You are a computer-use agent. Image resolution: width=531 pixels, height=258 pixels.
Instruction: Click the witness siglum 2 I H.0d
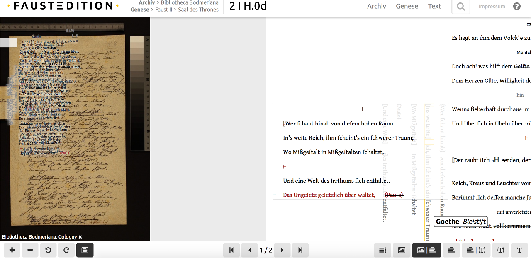[248, 6]
